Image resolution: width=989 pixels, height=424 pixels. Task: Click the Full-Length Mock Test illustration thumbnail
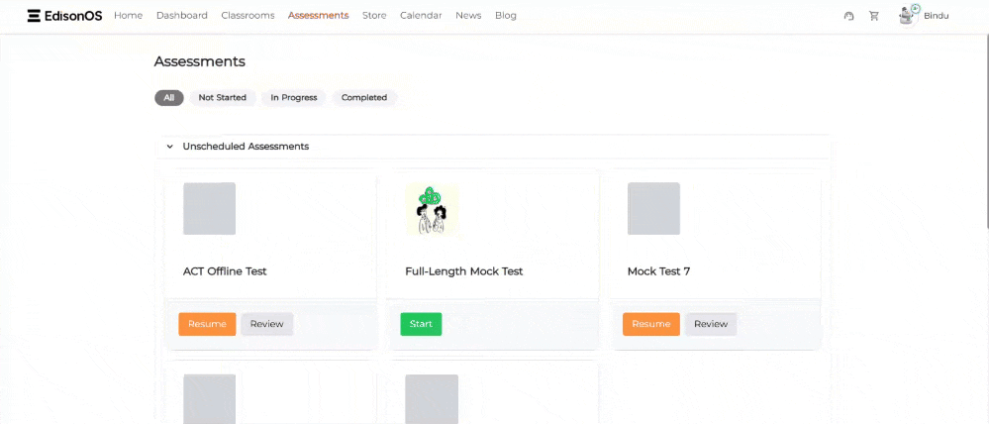coord(432,209)
